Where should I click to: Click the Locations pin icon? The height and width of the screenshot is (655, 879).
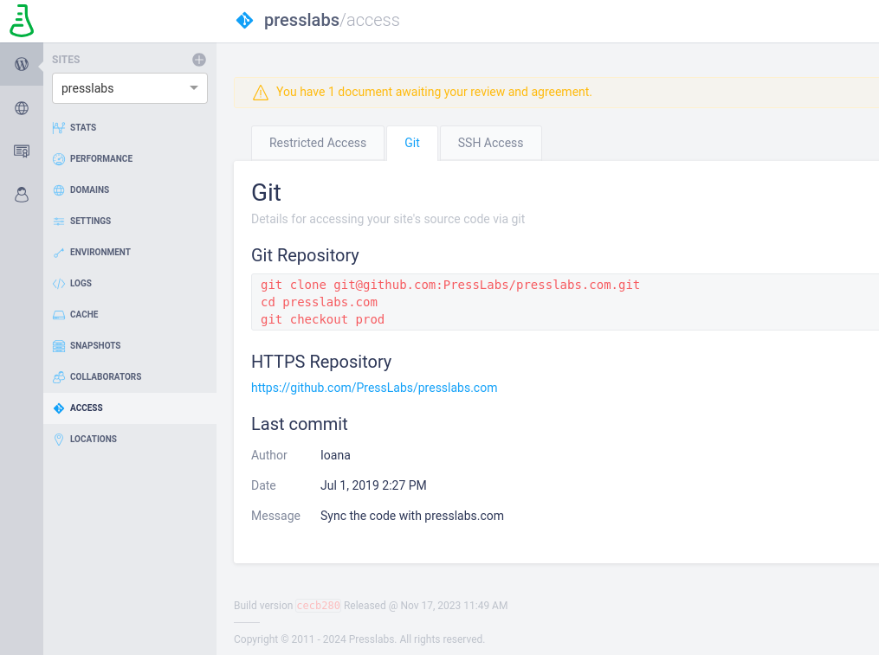click(58, 440)
